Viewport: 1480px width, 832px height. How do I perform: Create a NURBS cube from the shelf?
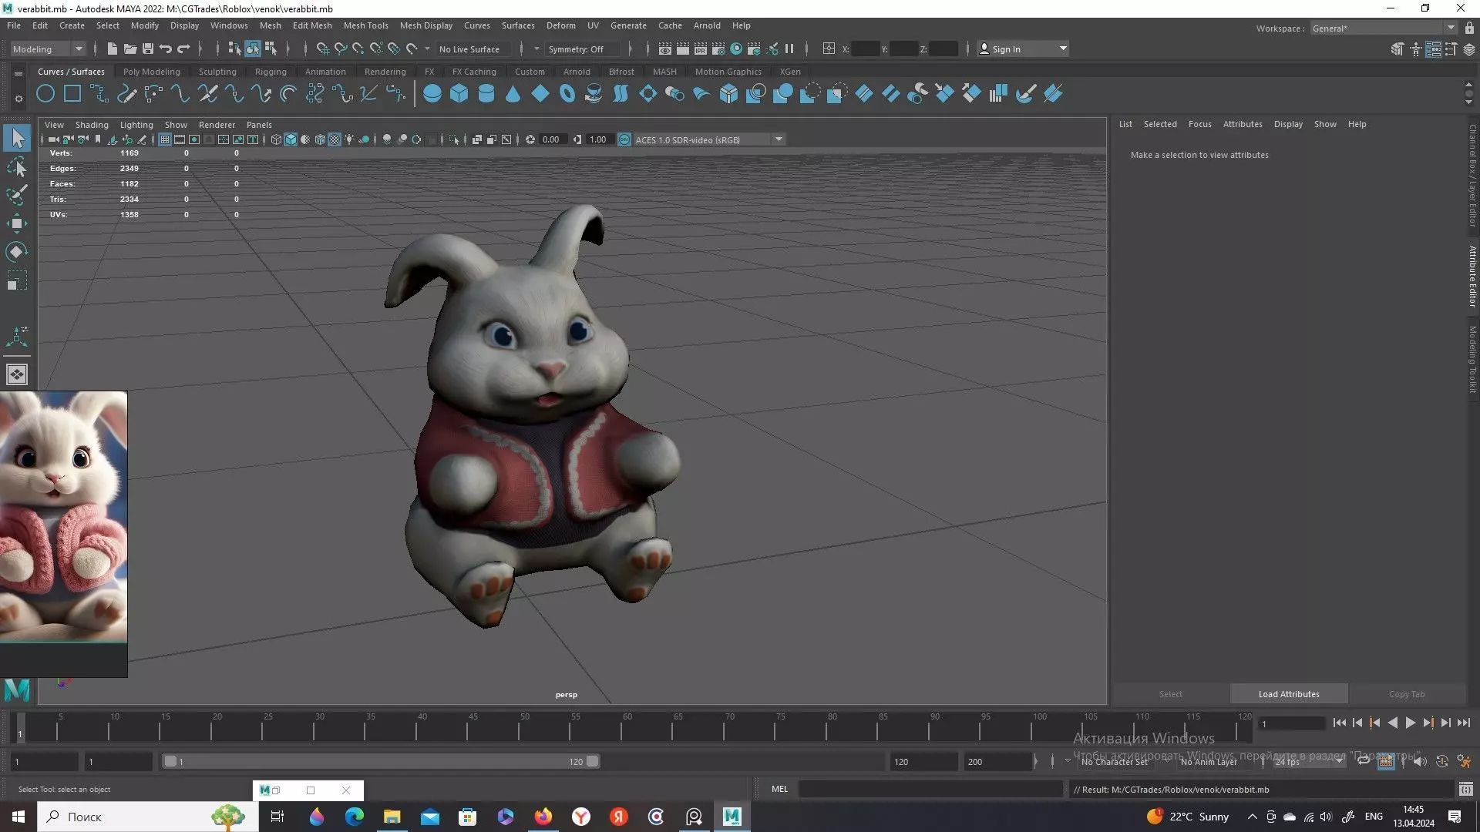(x=459, y=94)
